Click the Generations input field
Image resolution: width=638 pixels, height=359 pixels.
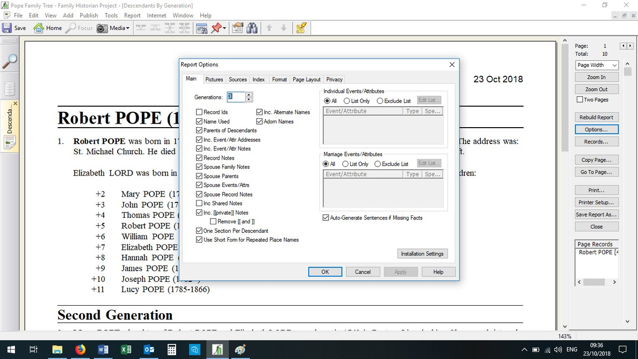(236, 97)
